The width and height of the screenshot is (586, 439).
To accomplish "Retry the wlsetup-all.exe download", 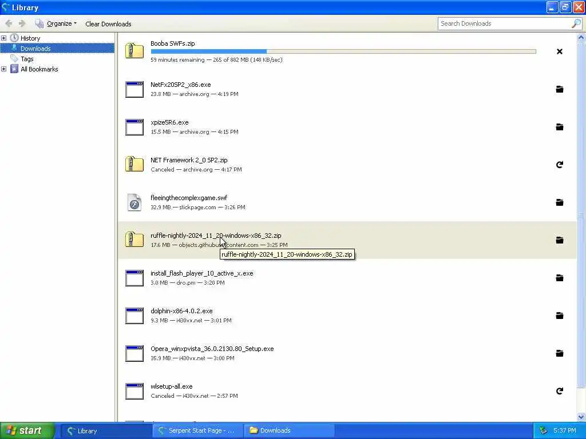I will click(559, 391).
